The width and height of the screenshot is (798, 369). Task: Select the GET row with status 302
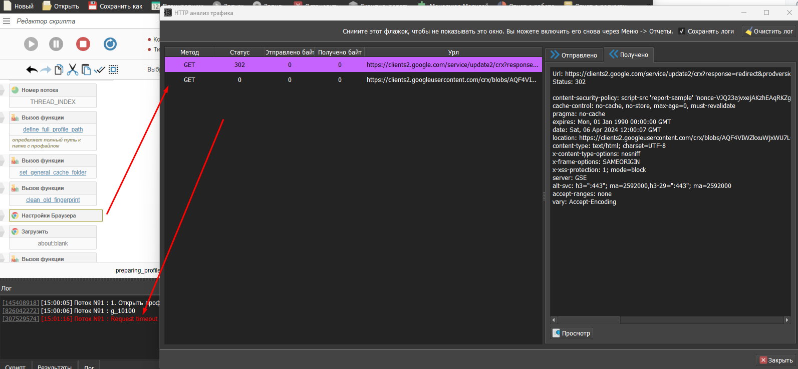(353, 64)
